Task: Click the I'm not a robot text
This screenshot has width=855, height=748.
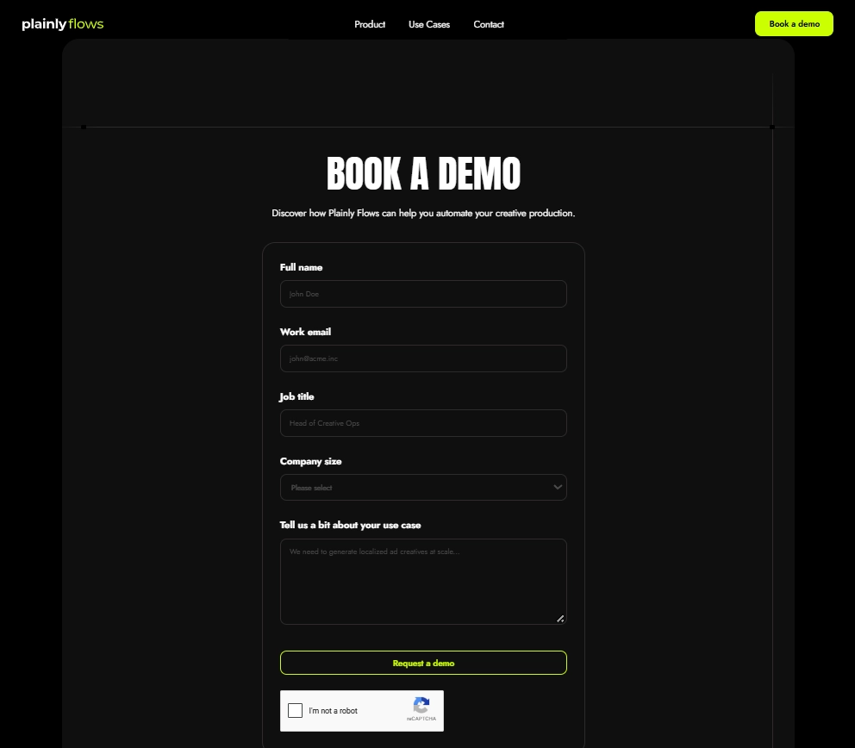Action: coord(334,711)
